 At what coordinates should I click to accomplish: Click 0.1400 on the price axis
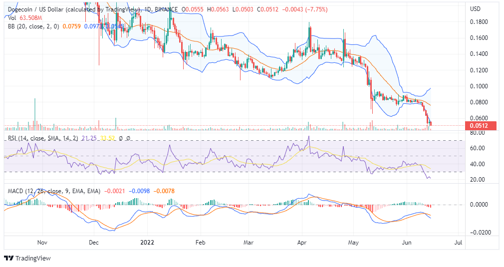click(479, 54)
